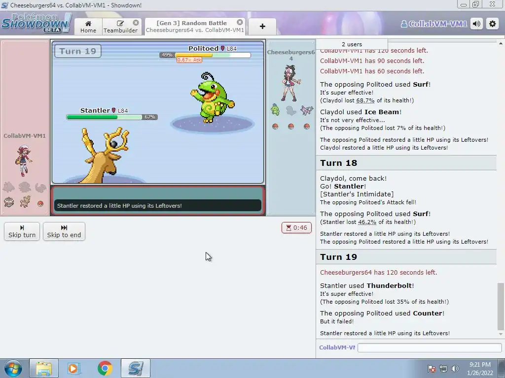Open Windows Media Player from taskbar

coord(73,368)
